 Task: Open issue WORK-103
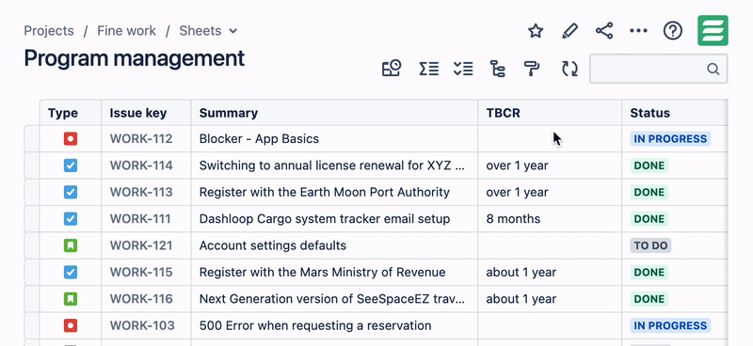142,326
